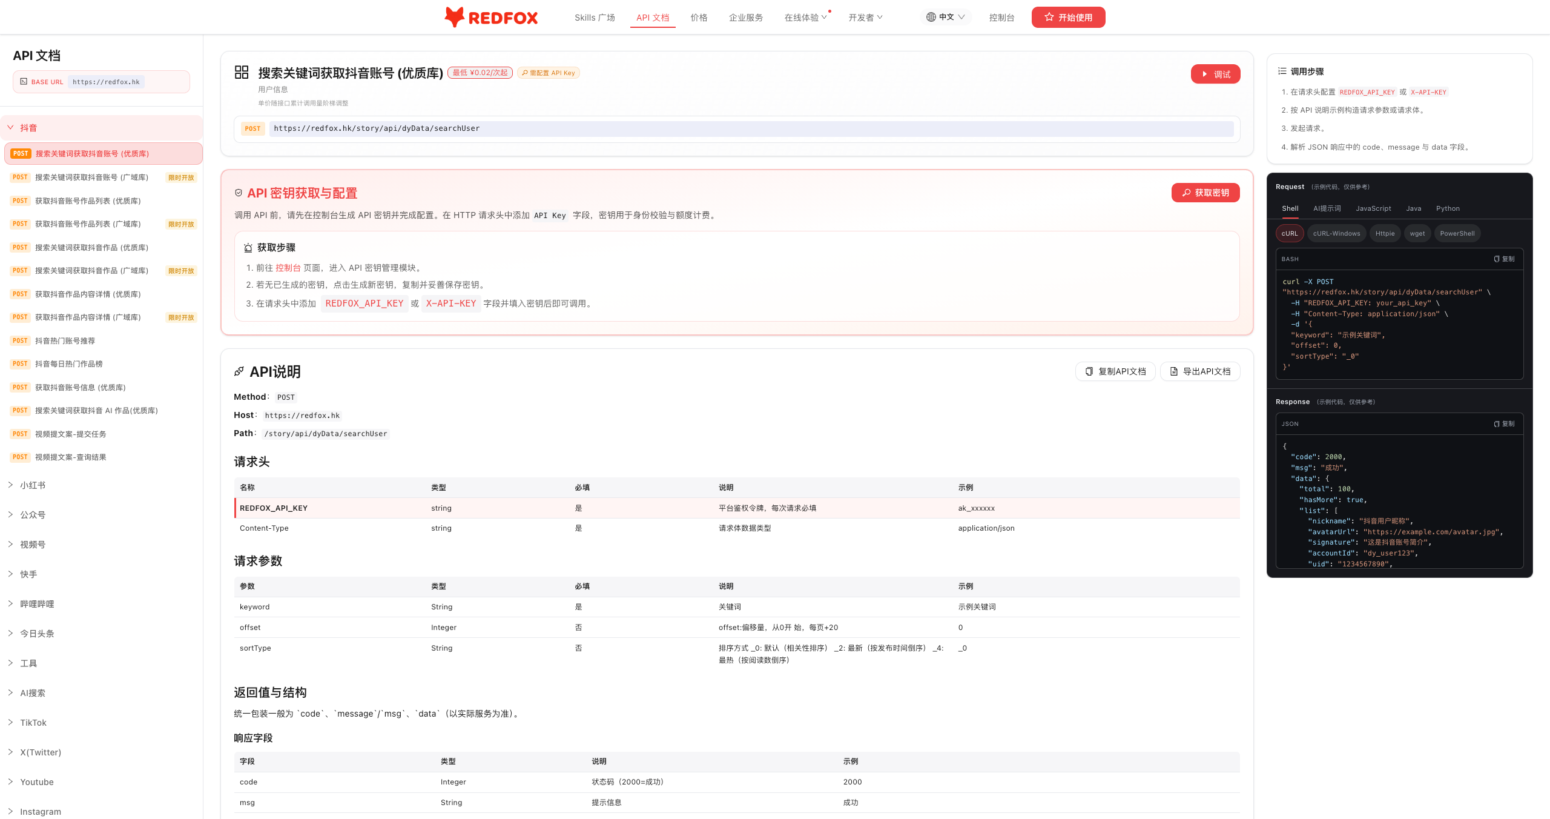1550x819 pixels.
Task: Open 搜索关键词获取抖音账号 (广域库) endpoint
Action: (103, 177)
